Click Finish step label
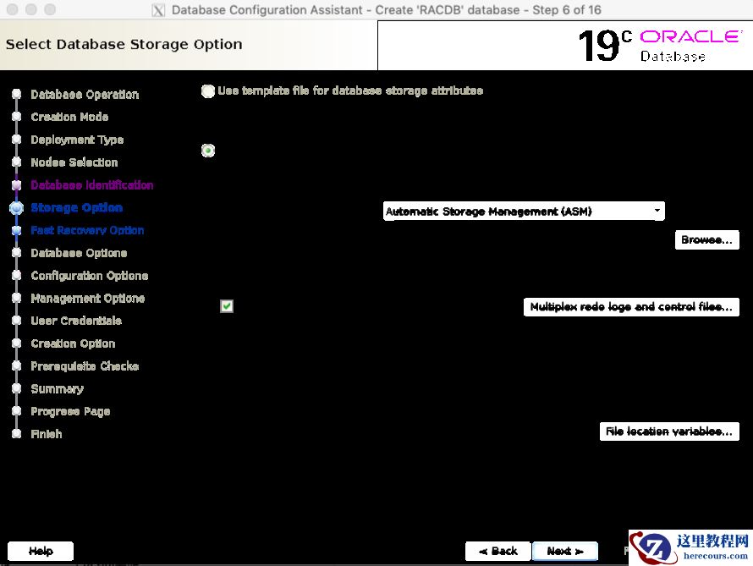Screen dimensions: 753x566 [x=47, y=434]
